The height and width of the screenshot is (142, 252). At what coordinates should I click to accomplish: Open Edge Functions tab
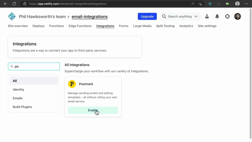(80, 26)
